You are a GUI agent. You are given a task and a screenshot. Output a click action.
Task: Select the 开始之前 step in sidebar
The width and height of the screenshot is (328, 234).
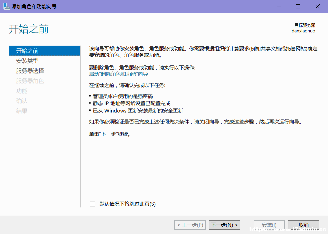tap(44, 51)
